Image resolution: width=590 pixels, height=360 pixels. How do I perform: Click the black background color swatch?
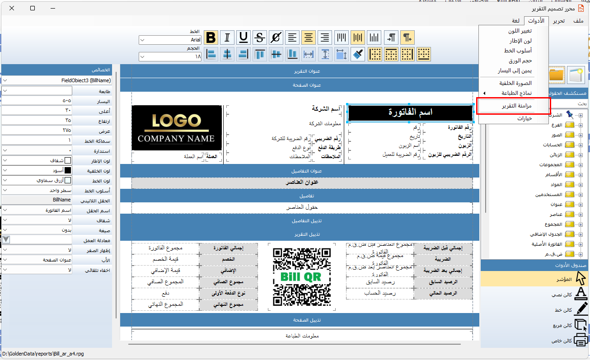pyautogui.click(x=68, y=170)
